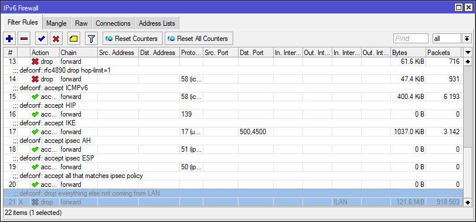The height and width of the screenshot is (222, 476).
Task: Select drop icon of rule 14
Action: [x=35, y=79]
